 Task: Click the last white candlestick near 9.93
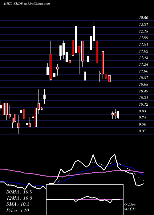click(118, 114)
